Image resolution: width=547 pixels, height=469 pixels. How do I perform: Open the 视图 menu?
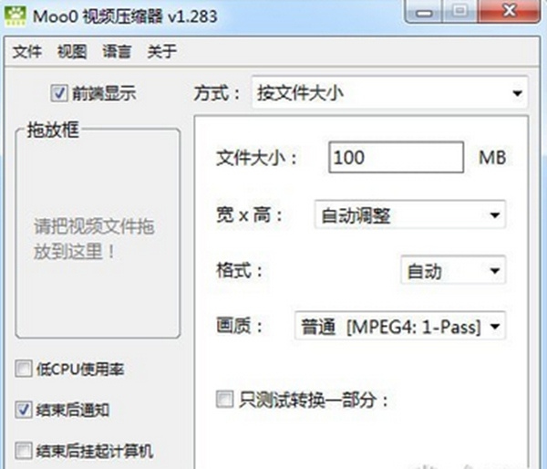coord(72,52)
